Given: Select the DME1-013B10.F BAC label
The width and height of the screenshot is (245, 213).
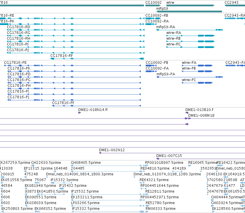Looking at the screenshot, I should tap(200, 110).
